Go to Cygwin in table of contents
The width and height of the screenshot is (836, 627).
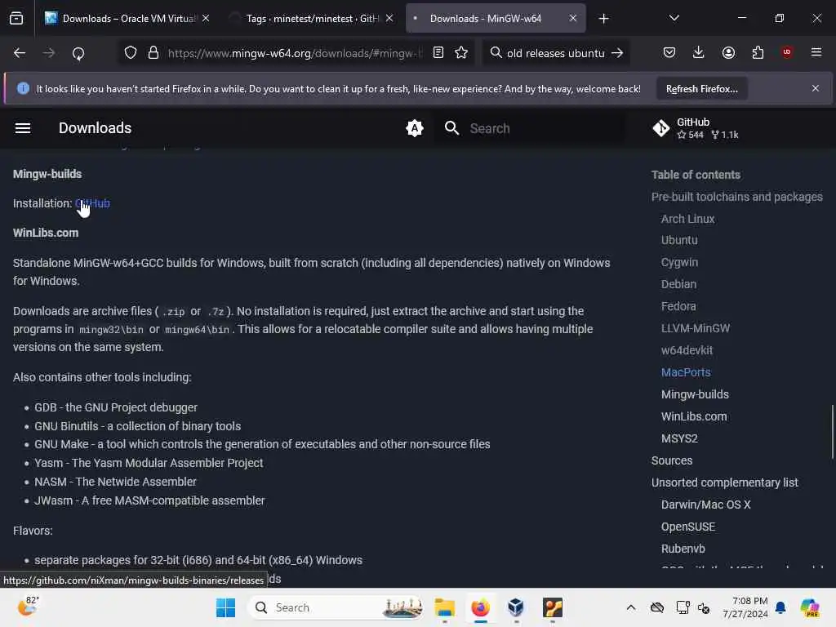(679, 262)
